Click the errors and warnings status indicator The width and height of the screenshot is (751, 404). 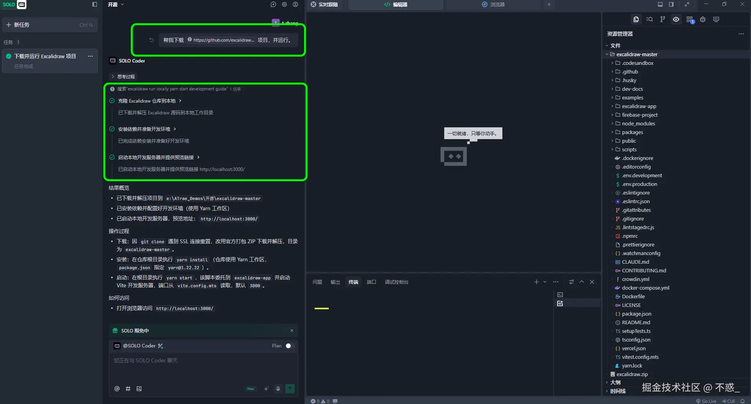pos(320,401)
